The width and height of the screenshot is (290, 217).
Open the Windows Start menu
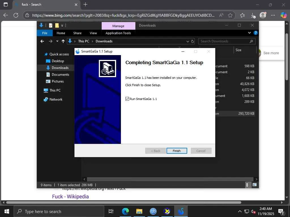7,211
